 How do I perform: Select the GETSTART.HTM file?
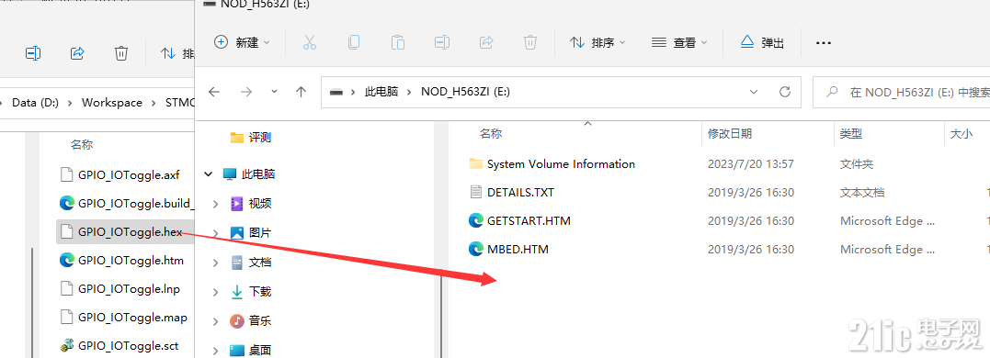click(x=529, y=220)
